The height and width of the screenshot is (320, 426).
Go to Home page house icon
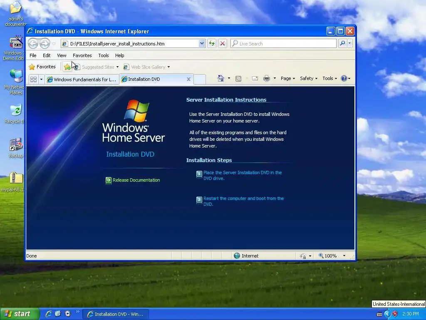coord(220,79)
